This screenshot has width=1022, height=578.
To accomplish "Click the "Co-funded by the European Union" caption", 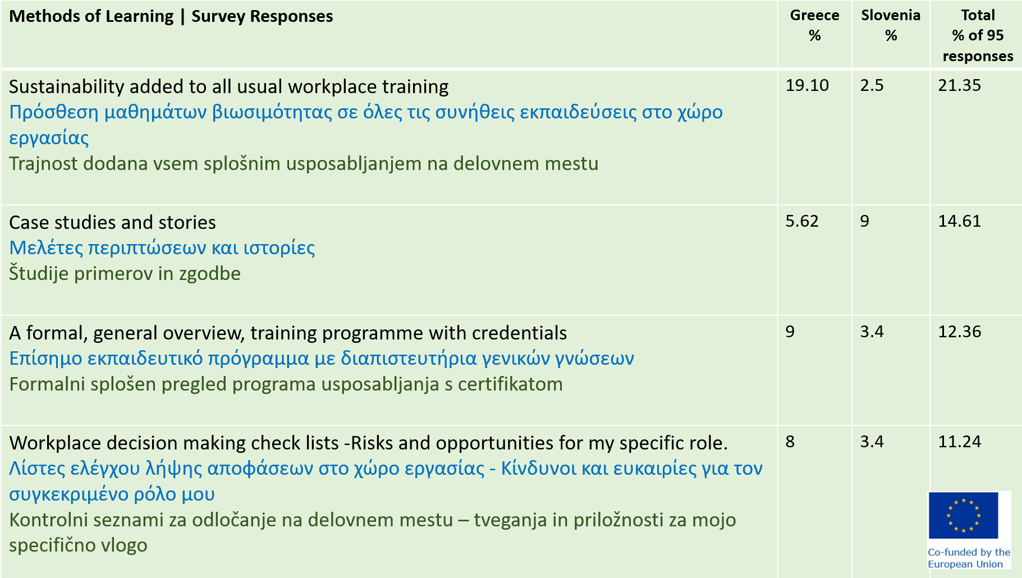I will tap(969, 558).
